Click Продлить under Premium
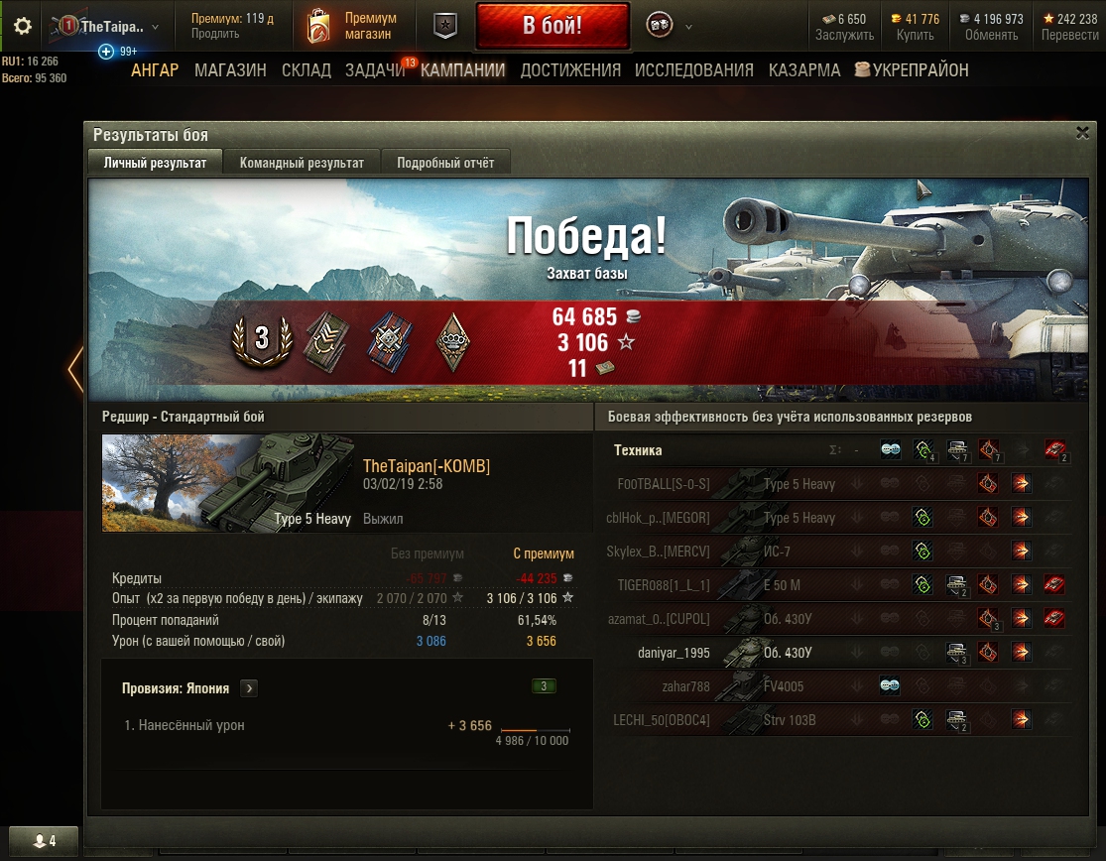 pos(215,34)
